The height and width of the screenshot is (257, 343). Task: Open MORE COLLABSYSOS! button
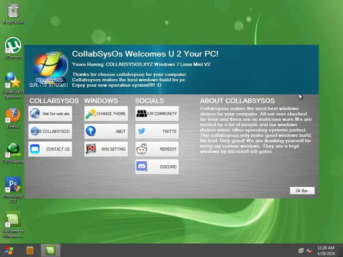pyautogui.click(x=50, y=131)
